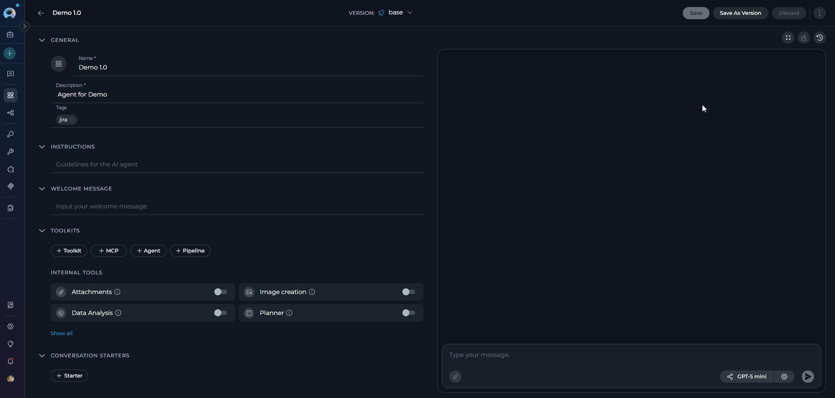835x398 pixels.
Task: Open the lightbulb tips icon in the sidebar
Action: [x=10, y=344]
